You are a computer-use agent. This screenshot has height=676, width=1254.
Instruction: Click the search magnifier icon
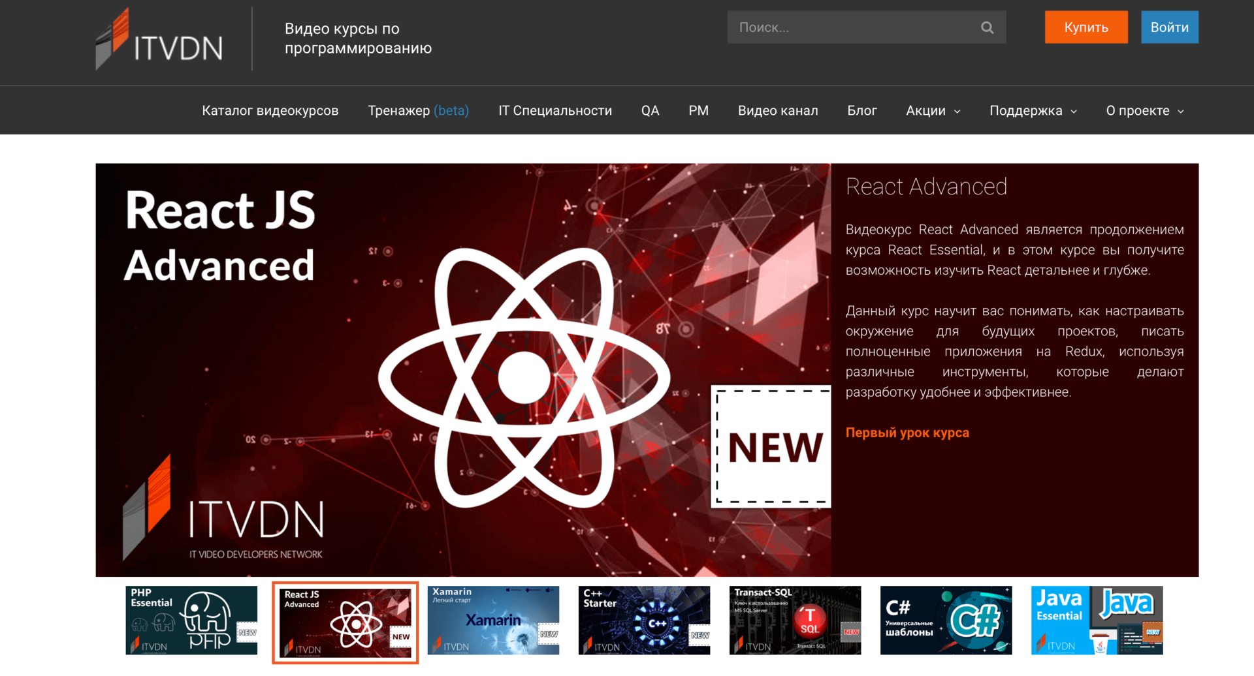point(987,27)
